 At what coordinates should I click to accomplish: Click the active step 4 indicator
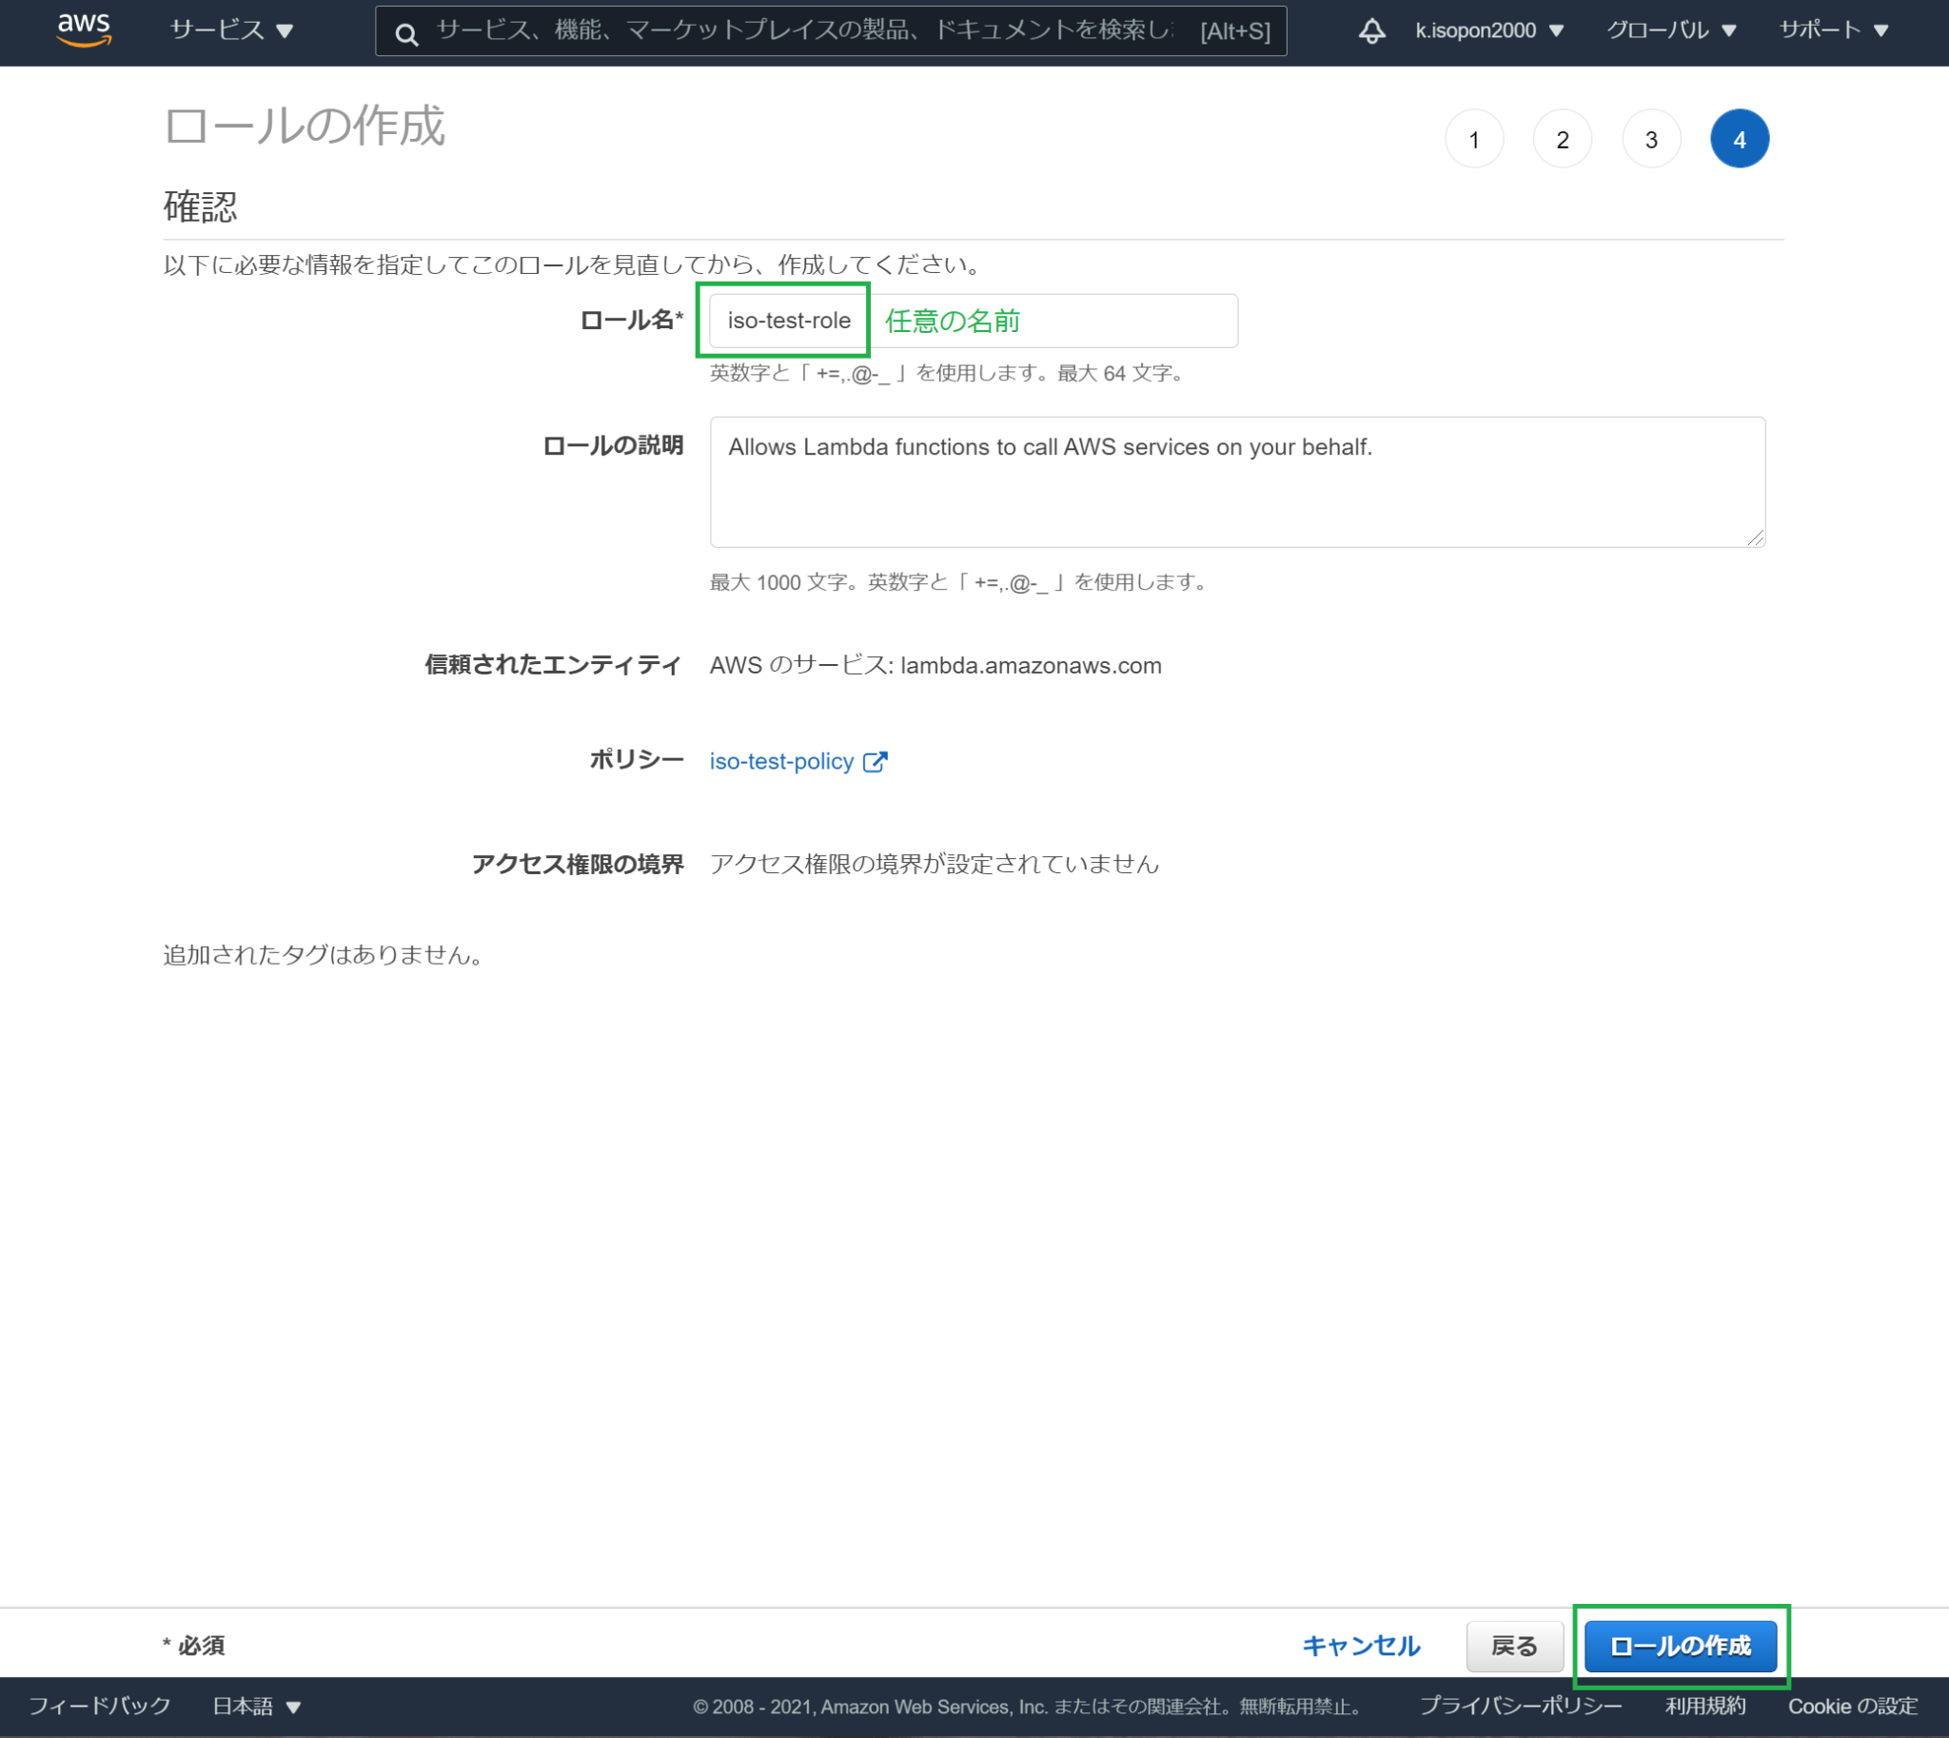tap(1740, 139)
